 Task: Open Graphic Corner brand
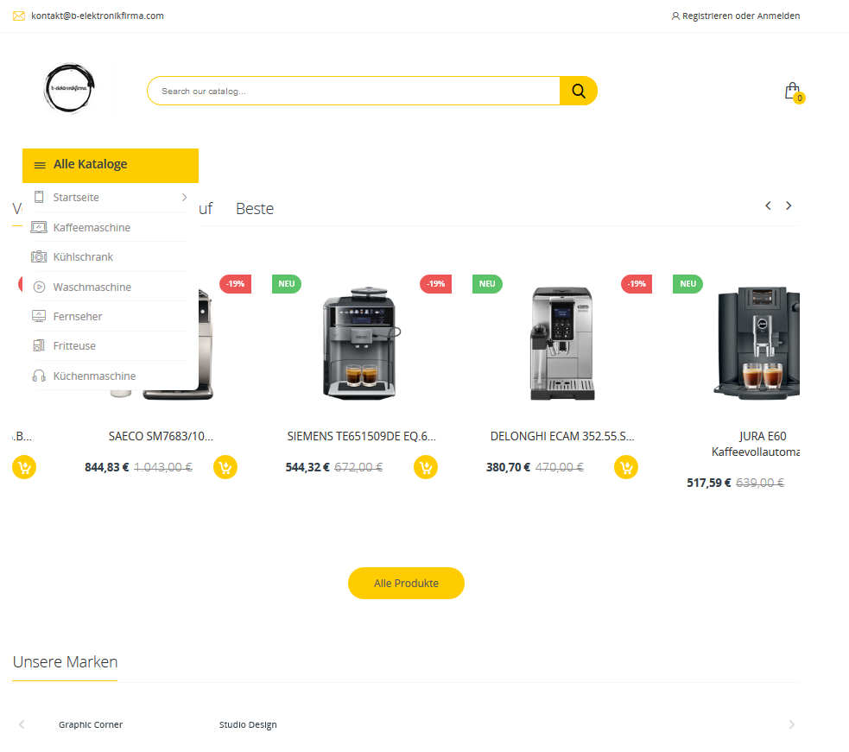[91, 724]
